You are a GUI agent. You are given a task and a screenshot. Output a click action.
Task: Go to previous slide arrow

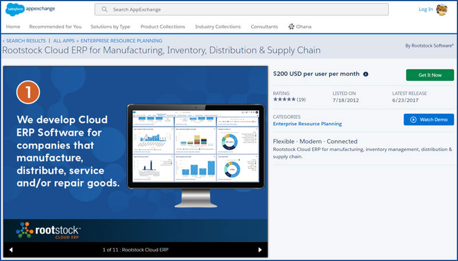click(11, 250)
